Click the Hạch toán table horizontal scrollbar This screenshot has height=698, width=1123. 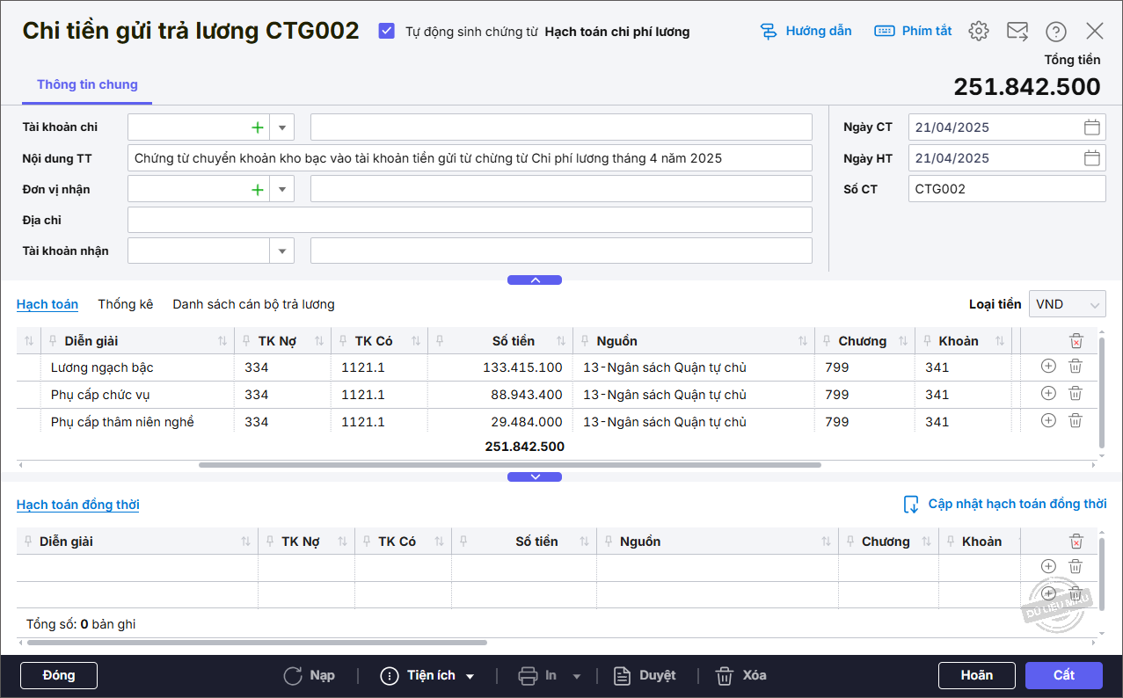[510, 464]
